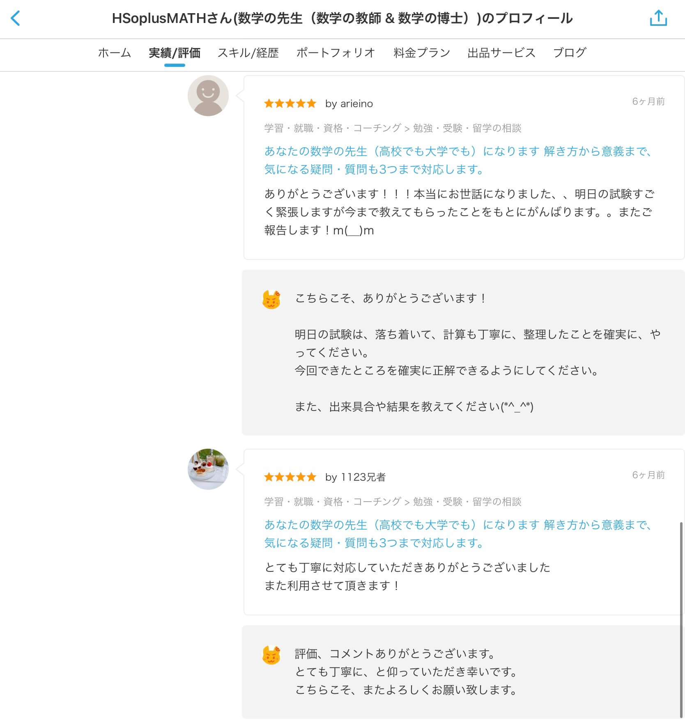Click 6ヶ月前 timestamp on 1123兄者's review
Image resolution: width=685 pixels, height=725 pixels.
click(648, 475)
